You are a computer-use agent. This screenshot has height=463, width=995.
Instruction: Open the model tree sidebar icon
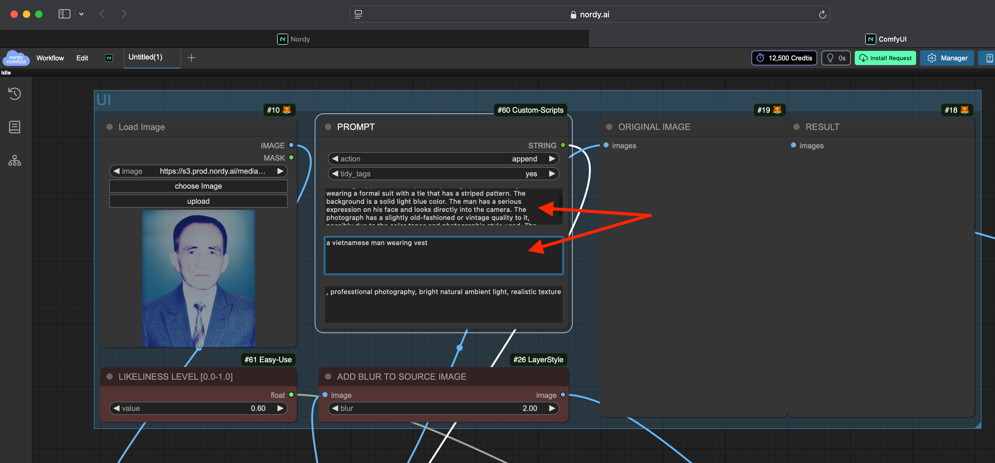(15, 160)
